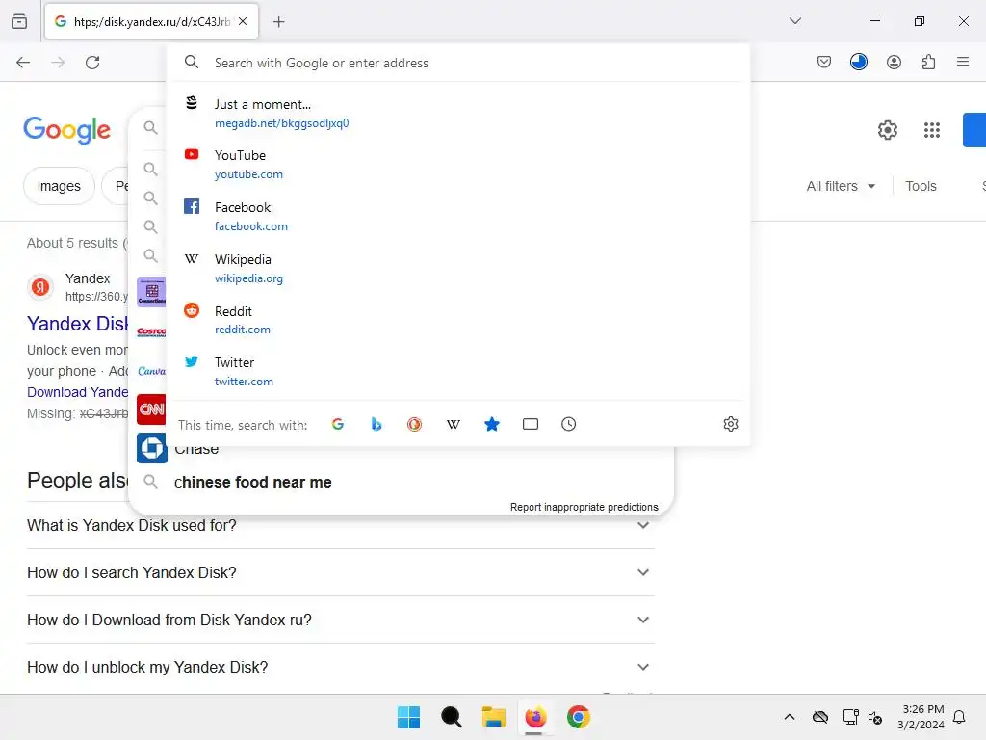Search this time with DuckDuckGo

[x=414, y=424]
